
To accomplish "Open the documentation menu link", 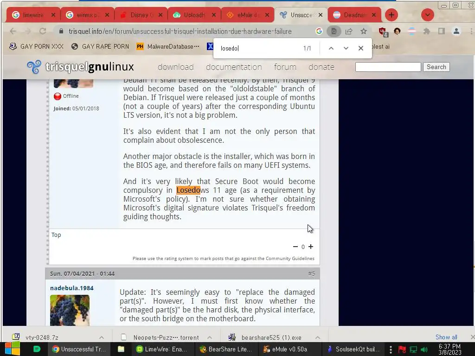I will tap(234, 67).
